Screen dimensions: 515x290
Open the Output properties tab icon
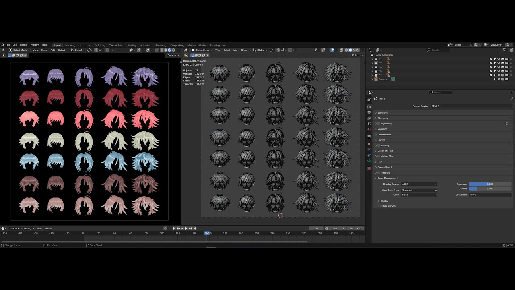[x=369, y=112]
